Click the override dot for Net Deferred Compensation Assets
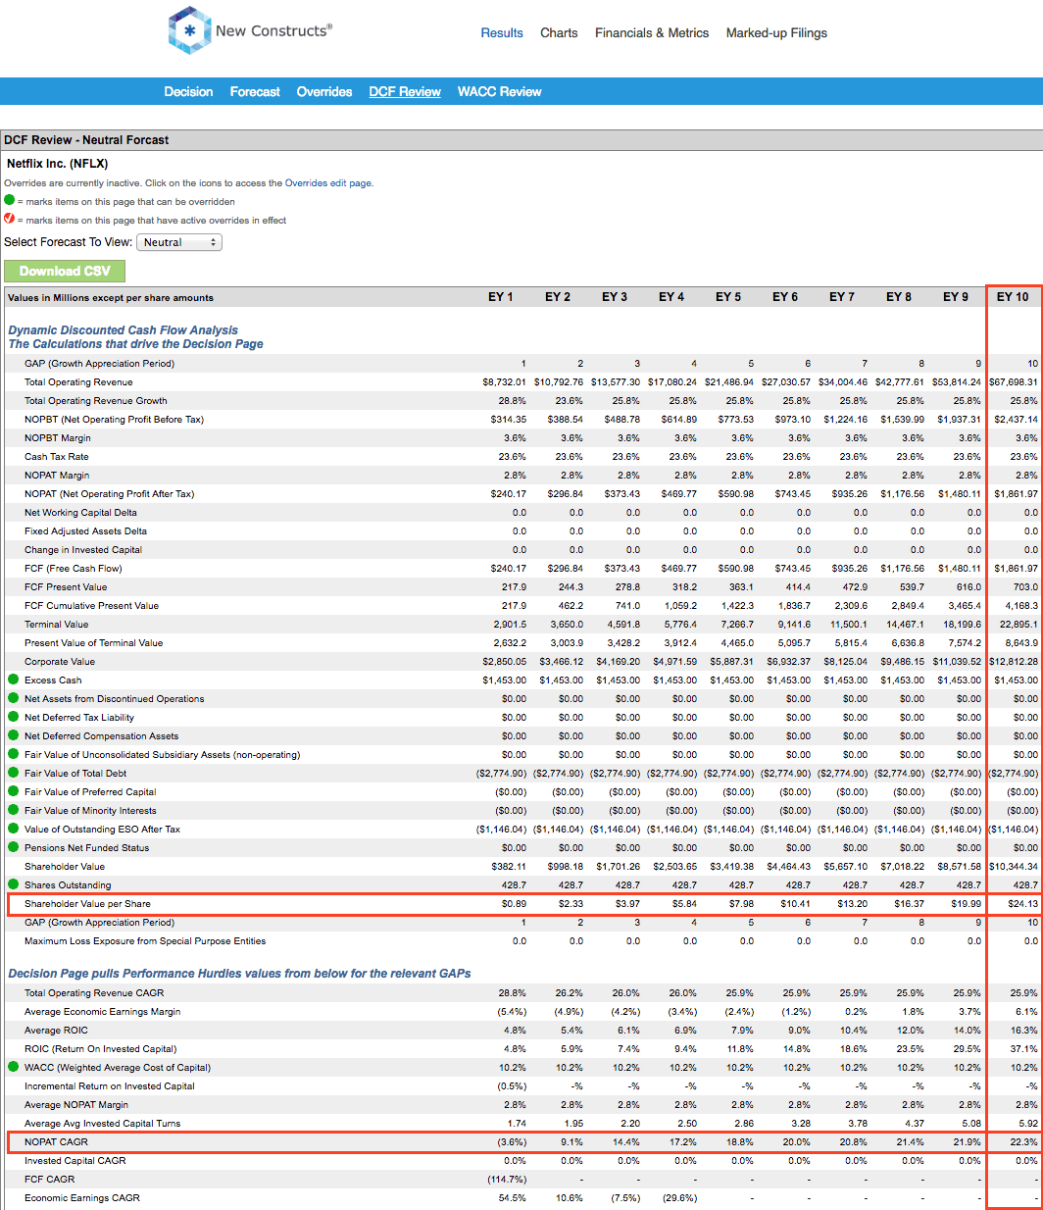The width and height of the screenshot is (1043, 1210). pyautogui.click(x=13, y=735)
